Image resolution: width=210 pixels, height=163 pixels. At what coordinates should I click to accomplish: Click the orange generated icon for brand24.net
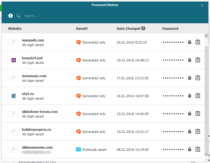click(78, 60)
